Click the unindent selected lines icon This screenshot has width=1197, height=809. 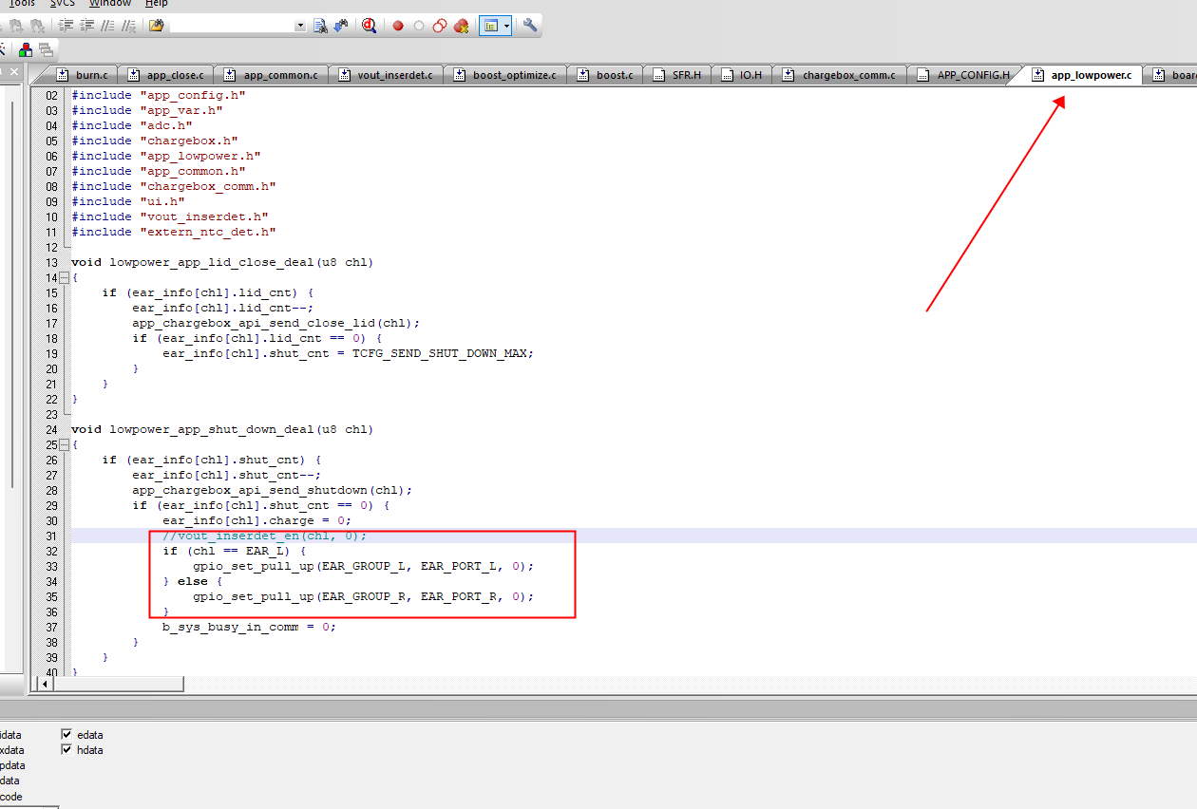pos(87,26)
